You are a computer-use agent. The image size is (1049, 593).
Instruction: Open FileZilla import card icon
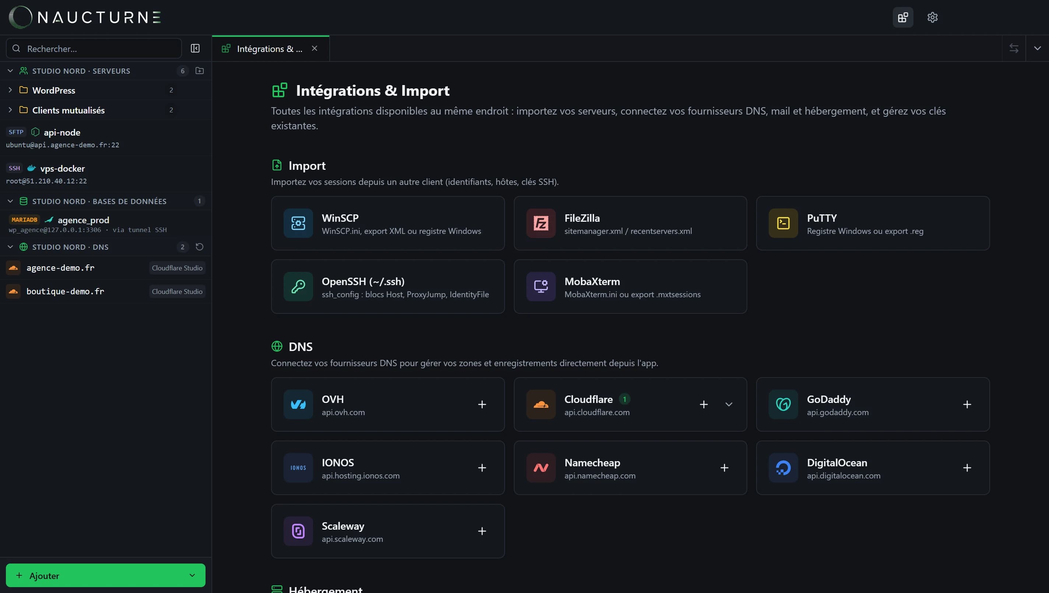coord(541,223)
